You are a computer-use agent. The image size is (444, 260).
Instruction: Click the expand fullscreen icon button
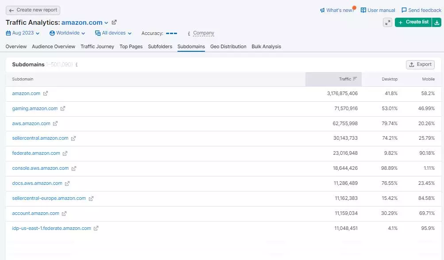[x=387, y=23]
